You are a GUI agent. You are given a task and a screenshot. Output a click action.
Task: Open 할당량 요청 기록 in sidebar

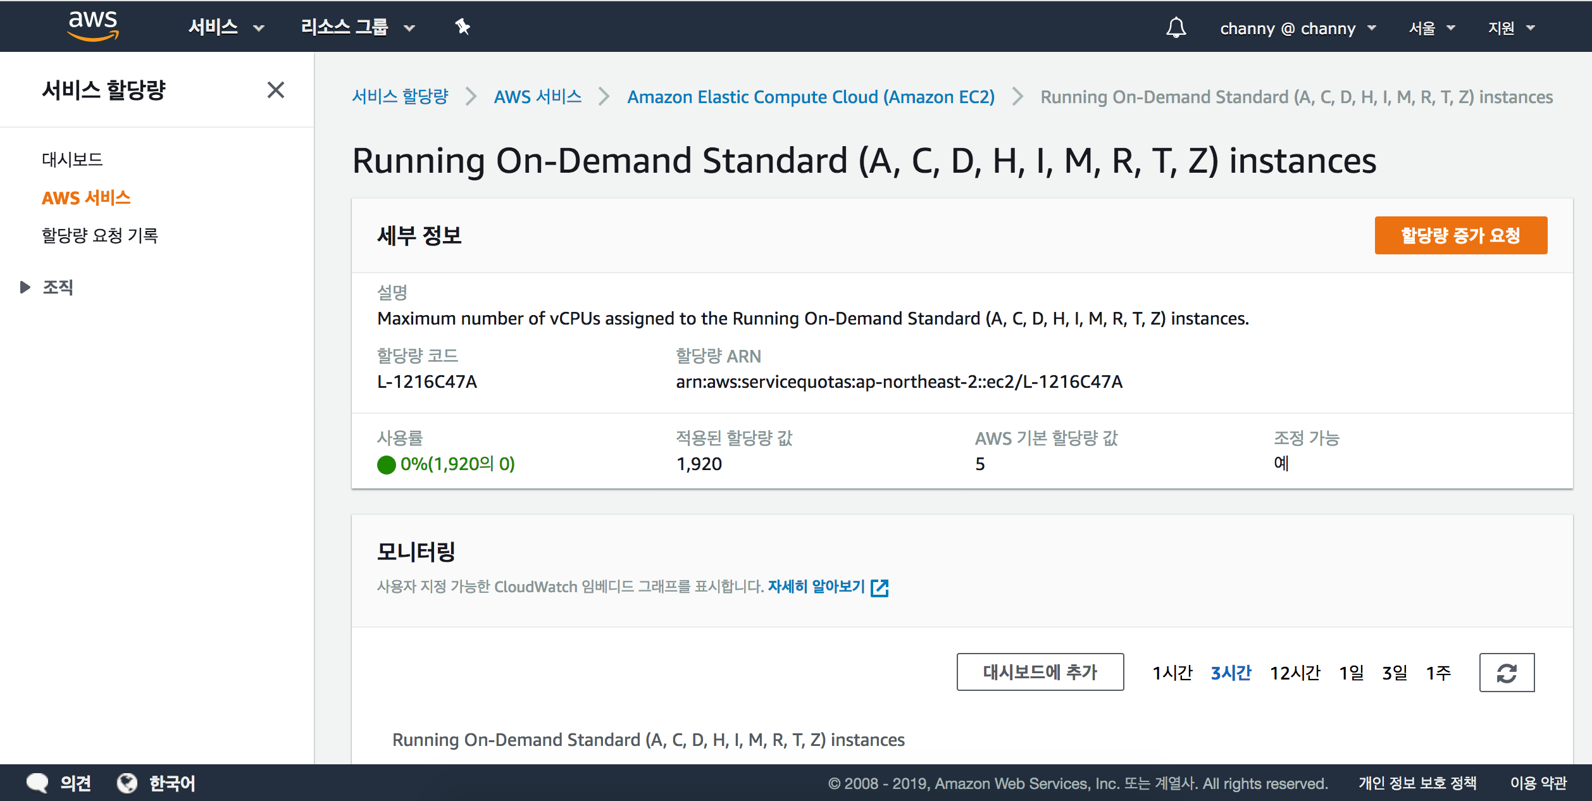point(99,235)
